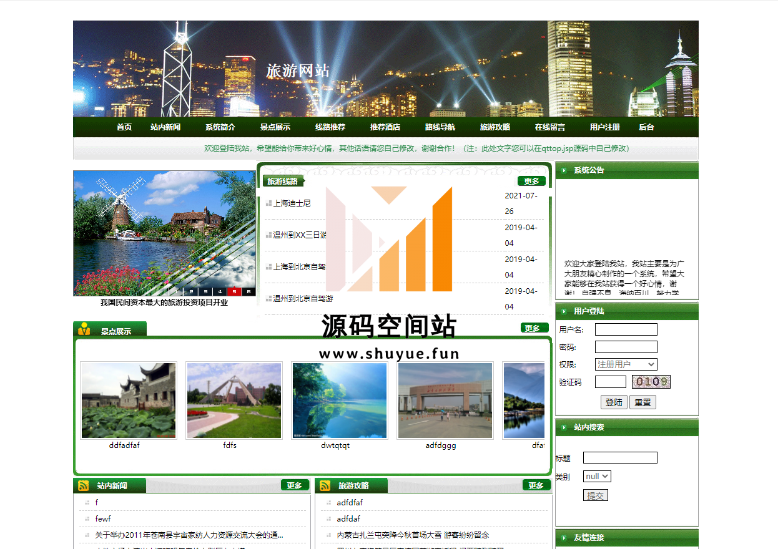Screen dimensions: 778x549
Task: Click the arrow icon beside 站内搜索
Action: [x=564, y=427]
